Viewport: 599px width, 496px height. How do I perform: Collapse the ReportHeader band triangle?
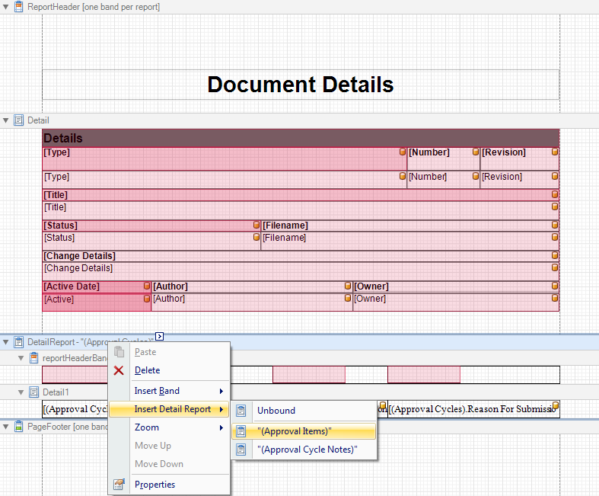(x=6, y=7)
